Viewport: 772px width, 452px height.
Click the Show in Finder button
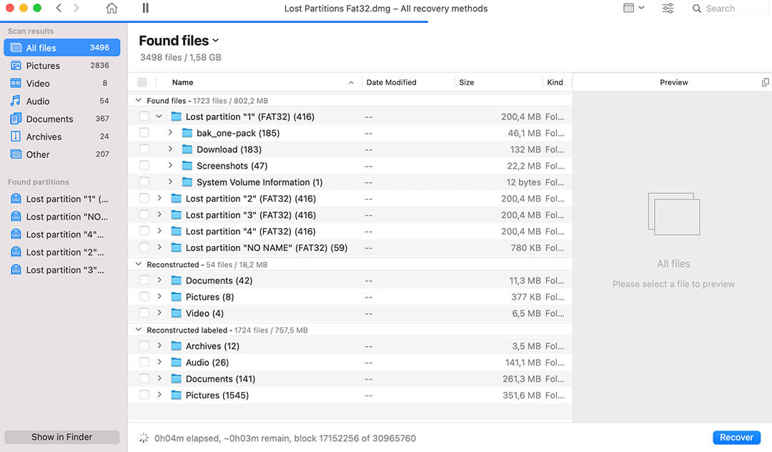coord(61,437)
